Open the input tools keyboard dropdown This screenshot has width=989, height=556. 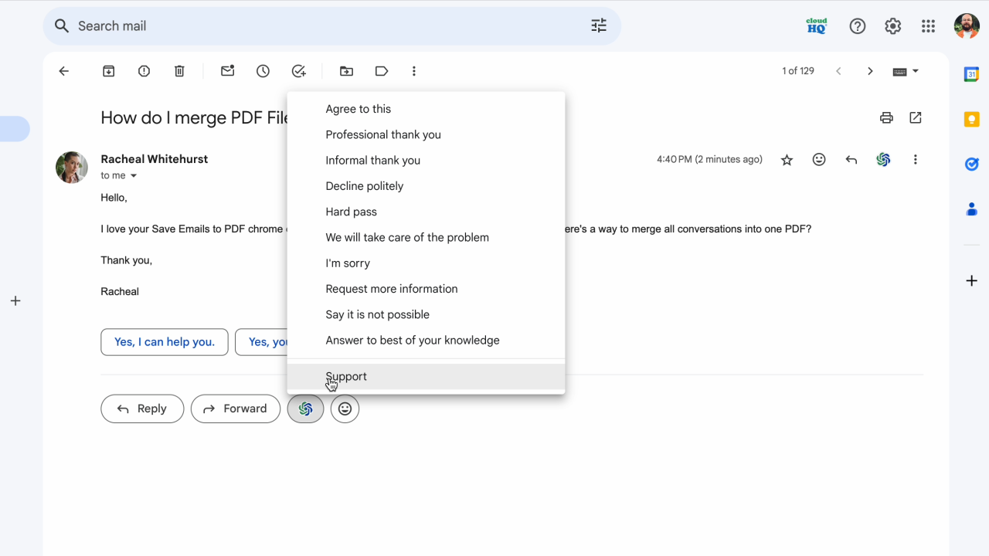(x=905, y=70)
